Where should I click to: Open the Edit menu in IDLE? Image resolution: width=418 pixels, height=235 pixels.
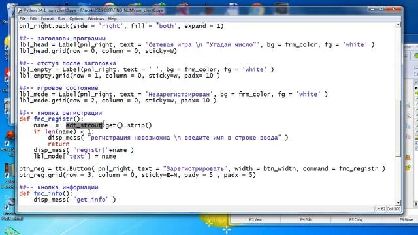[x=33, y=19]
